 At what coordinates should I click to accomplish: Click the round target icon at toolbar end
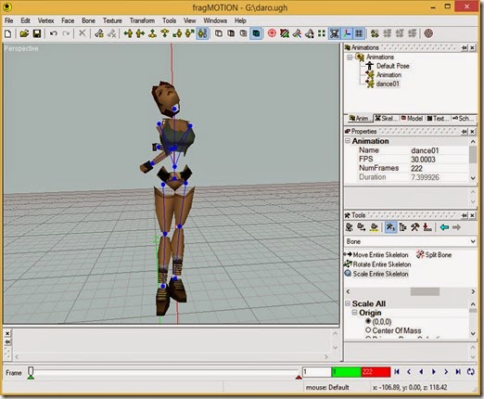[x=428, y=33]
